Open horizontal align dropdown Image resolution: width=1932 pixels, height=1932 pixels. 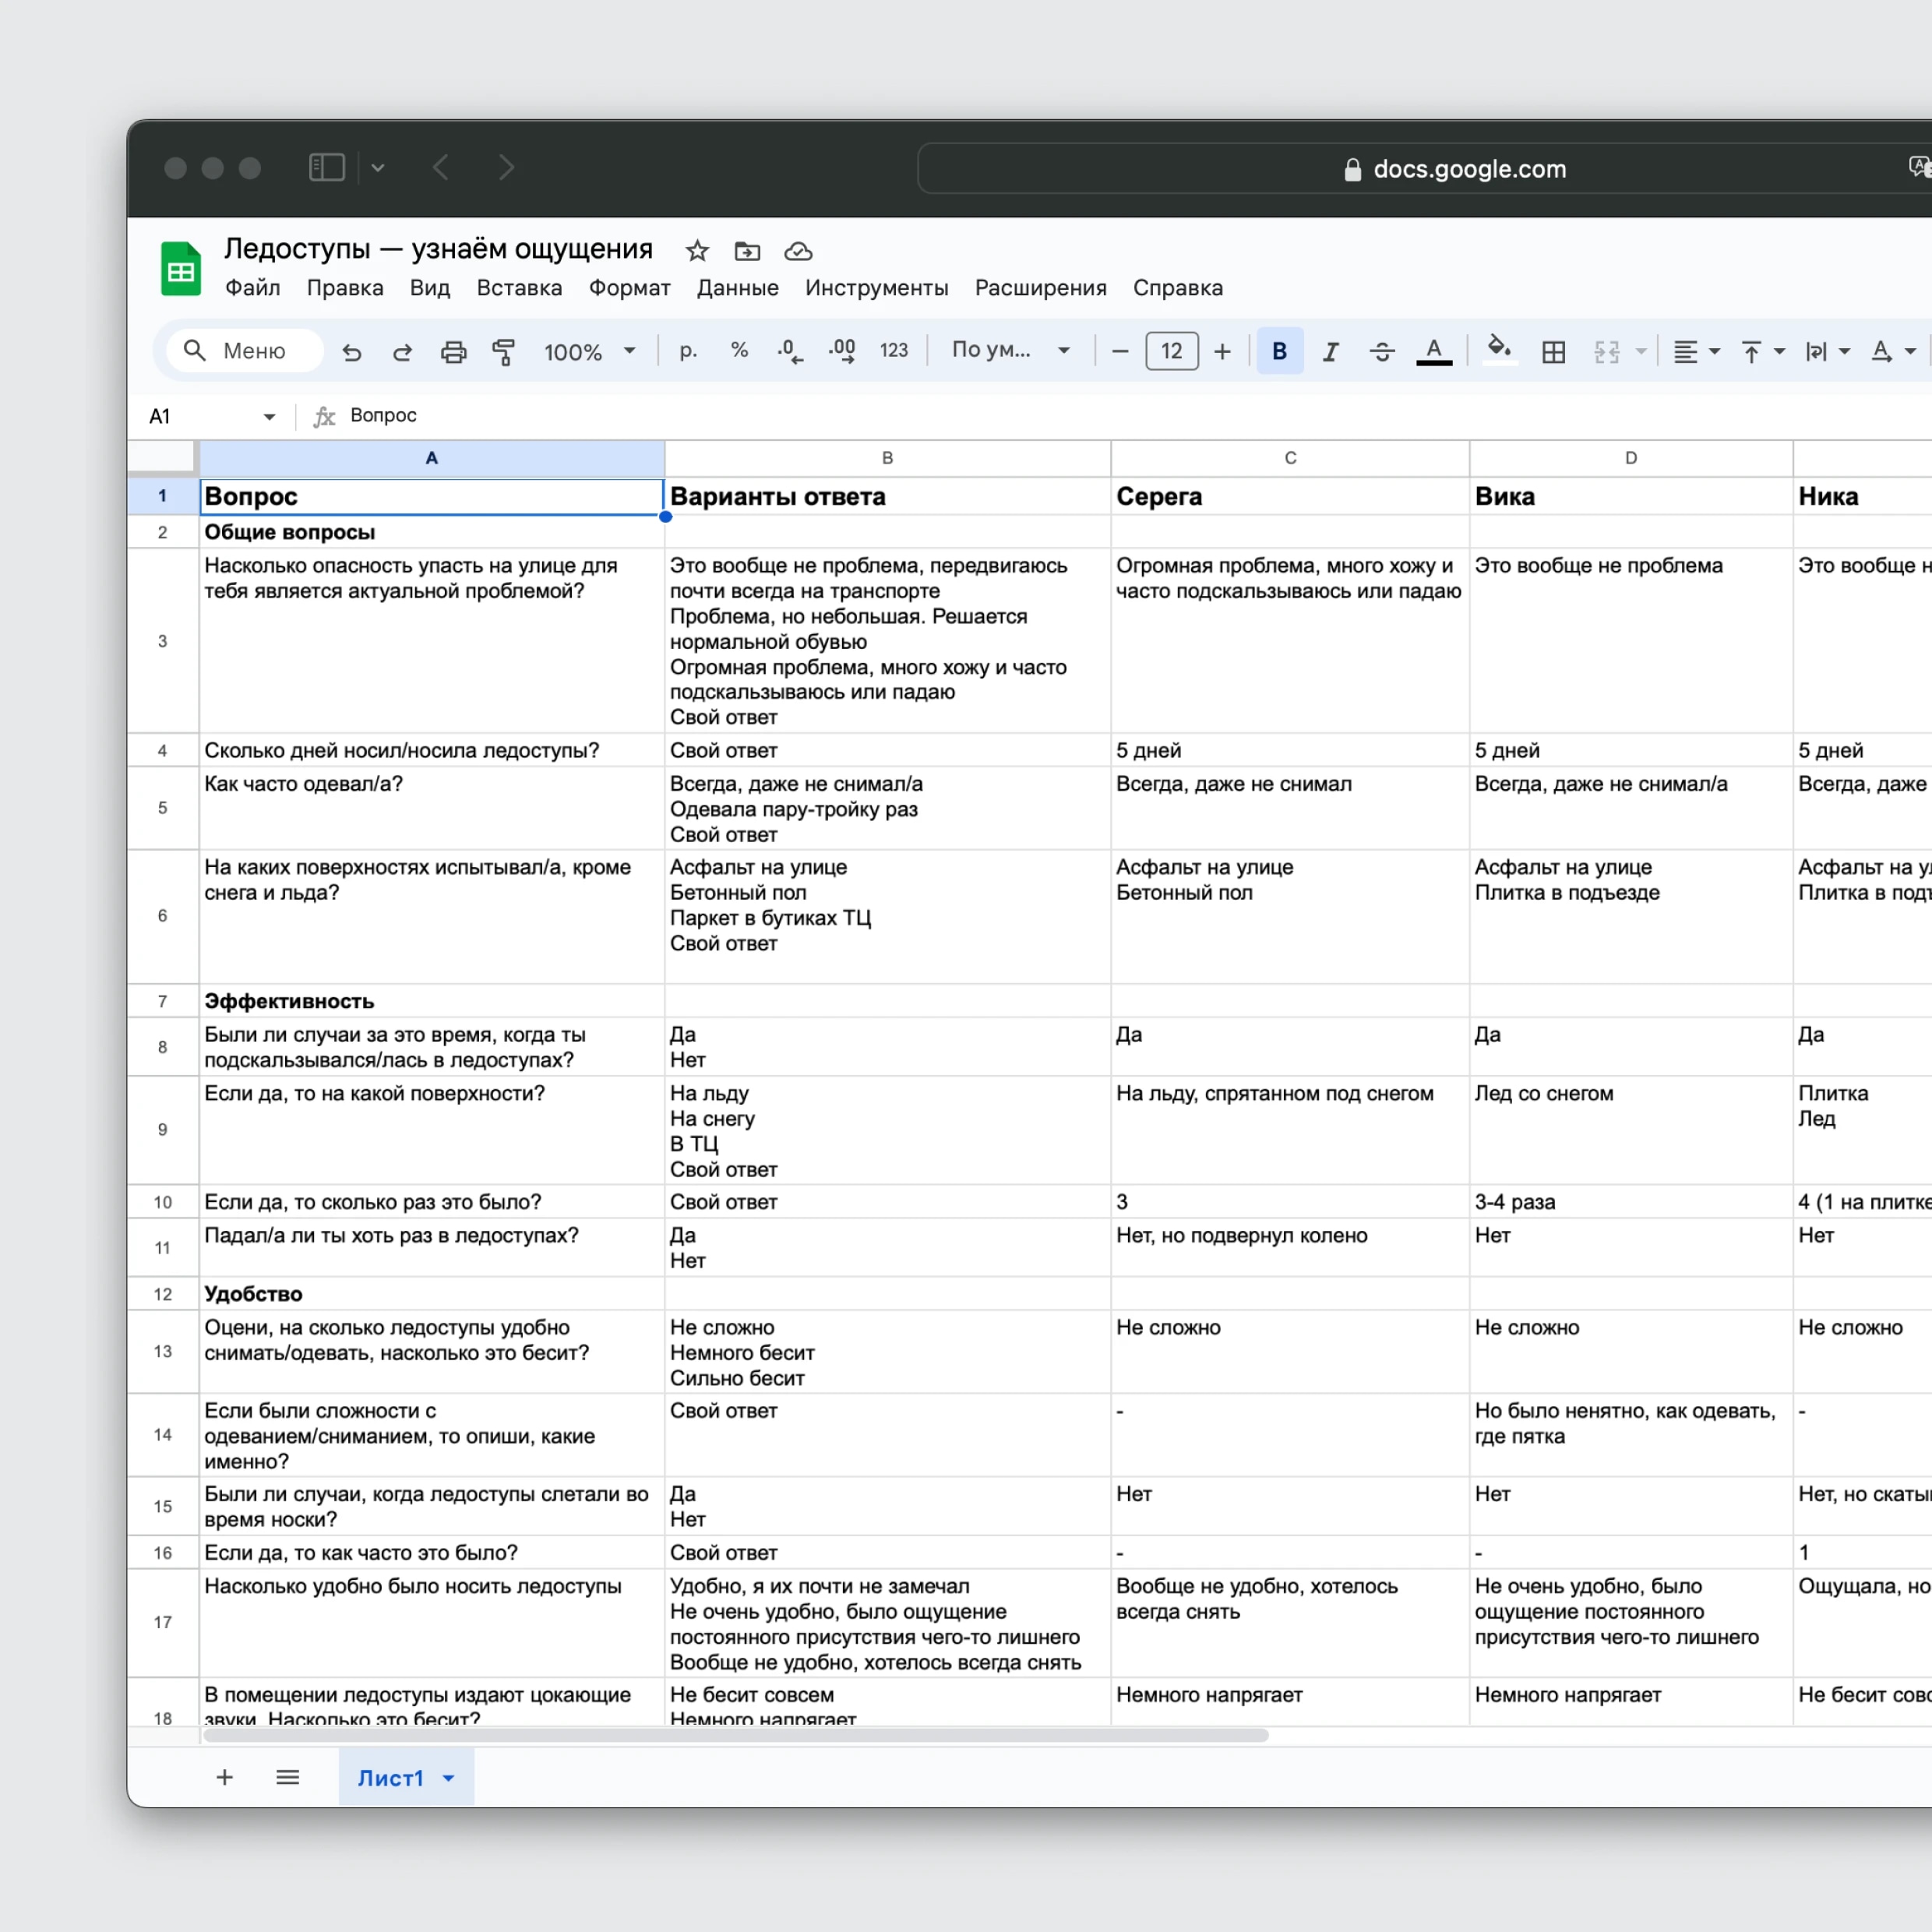pyautogui.click(x=1696, y=352)
